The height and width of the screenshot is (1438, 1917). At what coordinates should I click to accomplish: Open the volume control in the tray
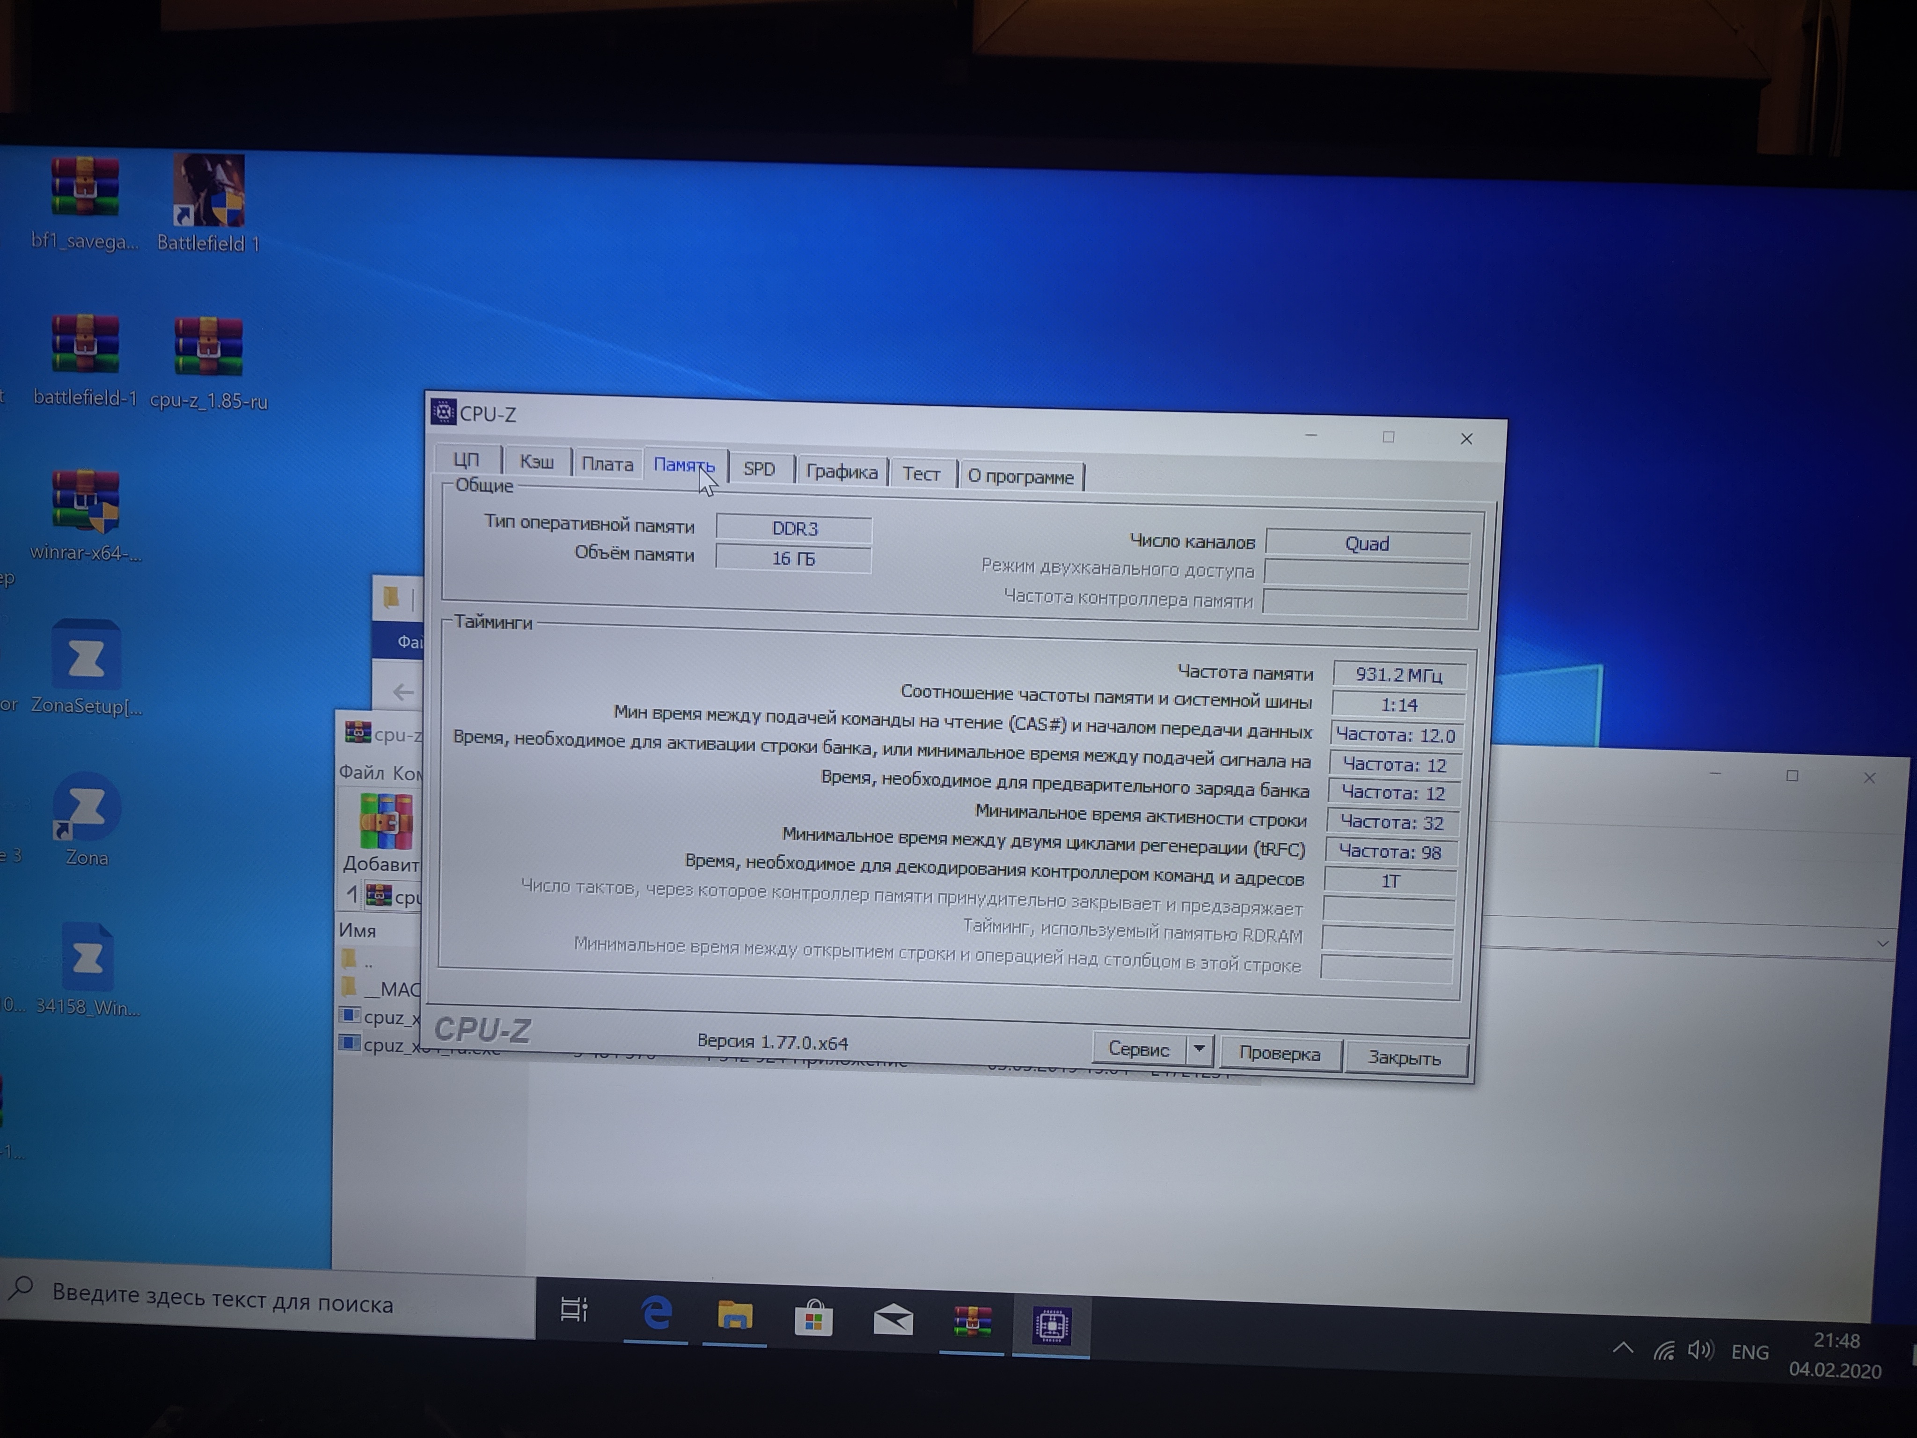click(x=1699, y=1350)
